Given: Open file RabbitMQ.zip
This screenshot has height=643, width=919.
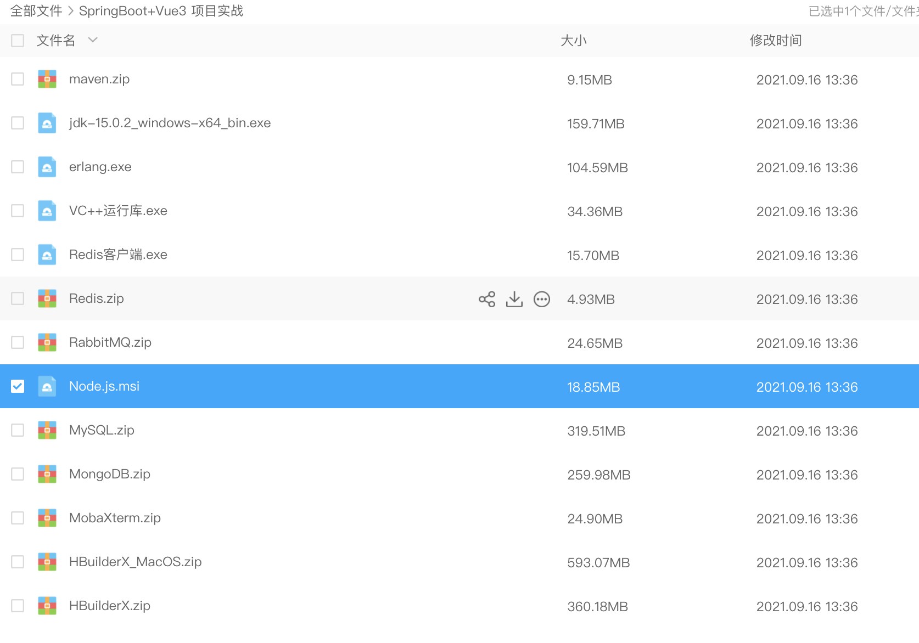Looking at the screenshot, I should 110,342.
